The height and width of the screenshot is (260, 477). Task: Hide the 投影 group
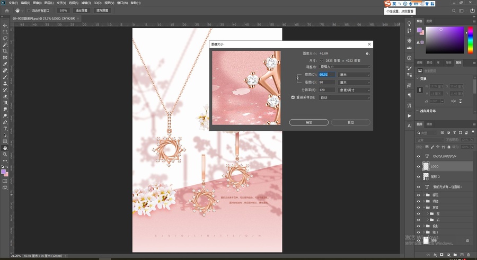pos(418,226)
